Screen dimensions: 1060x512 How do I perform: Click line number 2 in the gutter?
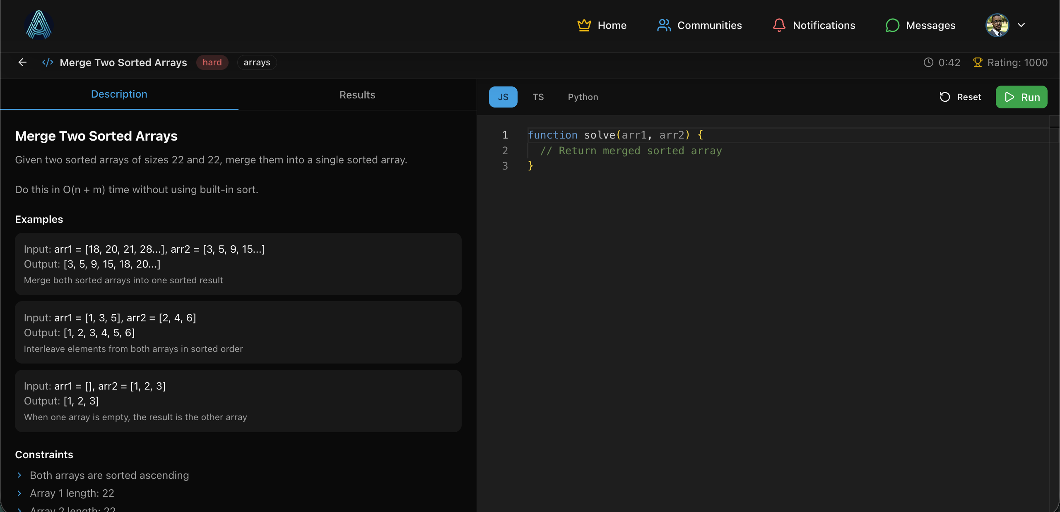[x=505, y=151]
